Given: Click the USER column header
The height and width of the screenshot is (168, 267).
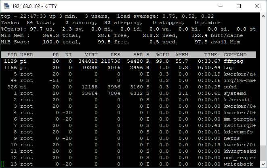Looking at the screenshot, I should 27,55.
